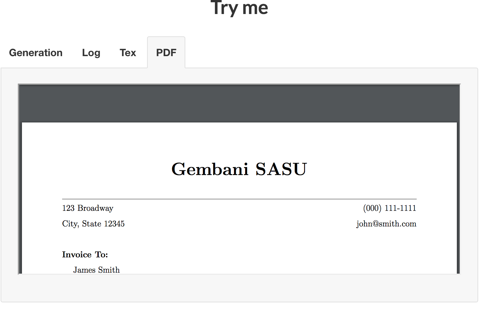Click the dark PDF viewer header bar
Screen dimensions: 503x310
(239, 104)
